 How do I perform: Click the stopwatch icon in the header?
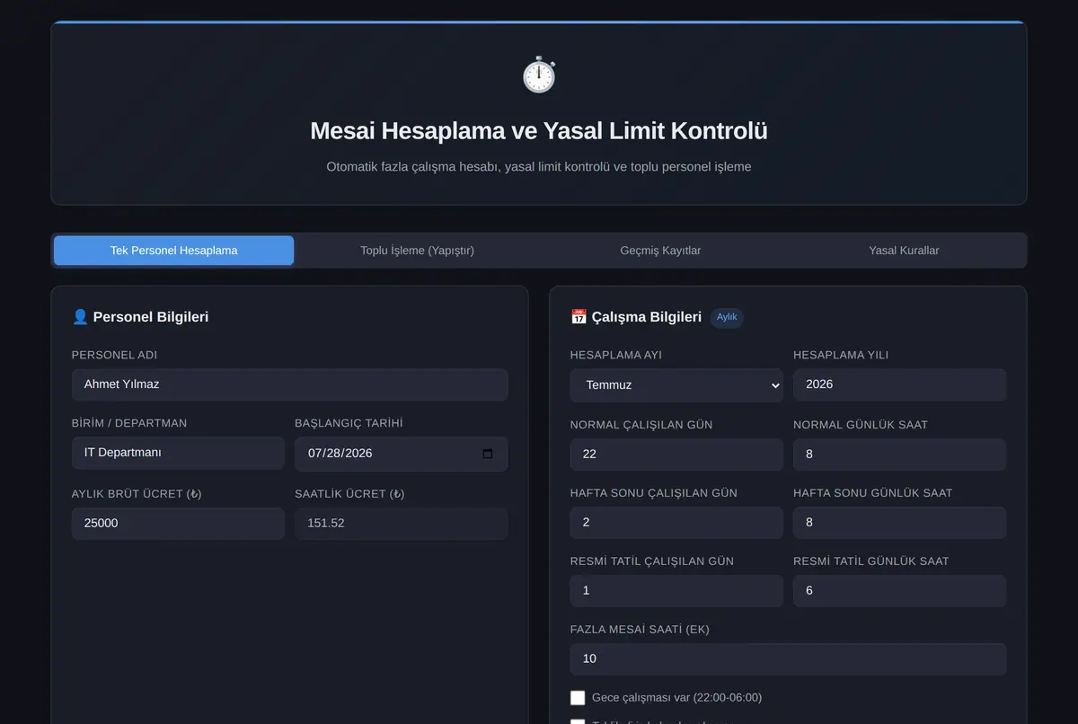539,75
